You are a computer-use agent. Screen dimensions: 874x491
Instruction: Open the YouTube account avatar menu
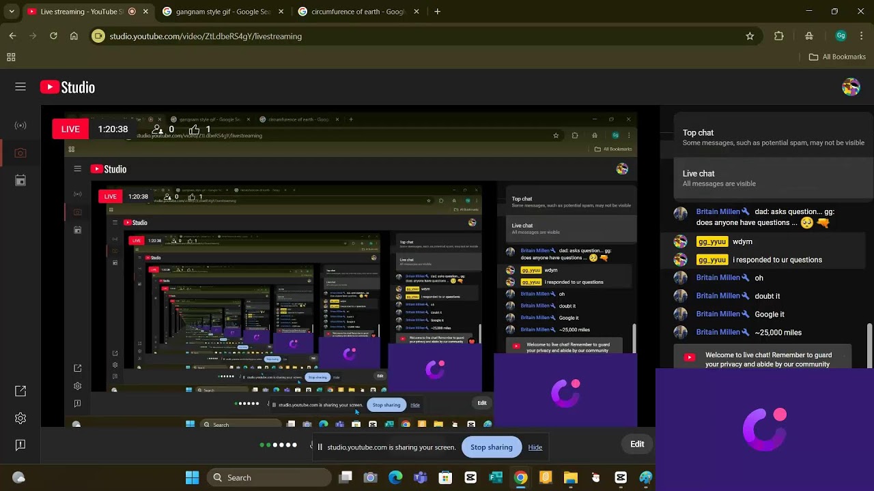(x=851, y=87)
